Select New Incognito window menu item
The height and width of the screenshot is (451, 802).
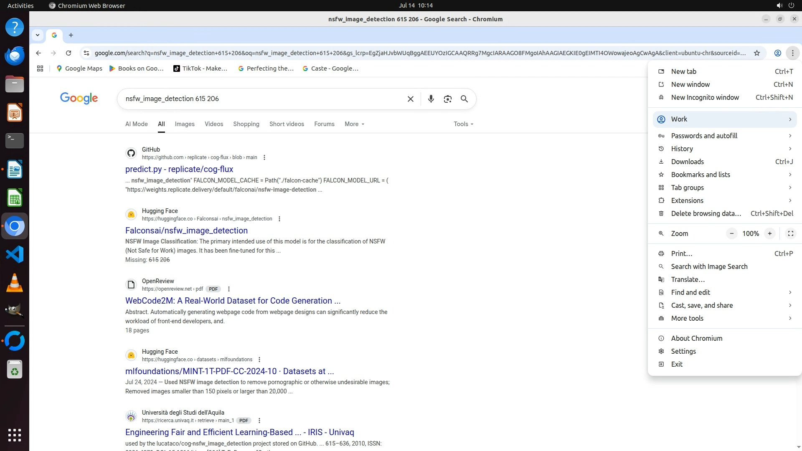tap(705, 97)
